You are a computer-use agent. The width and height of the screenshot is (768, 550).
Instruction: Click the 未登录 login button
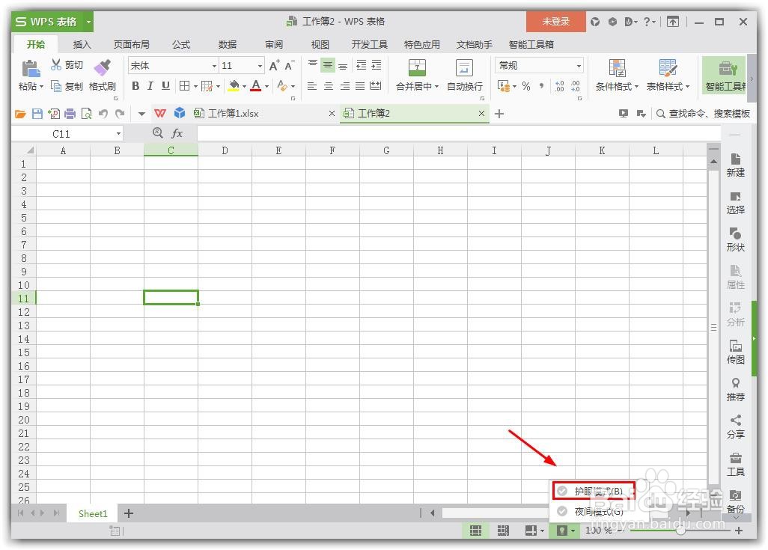[x=555, y=21]
